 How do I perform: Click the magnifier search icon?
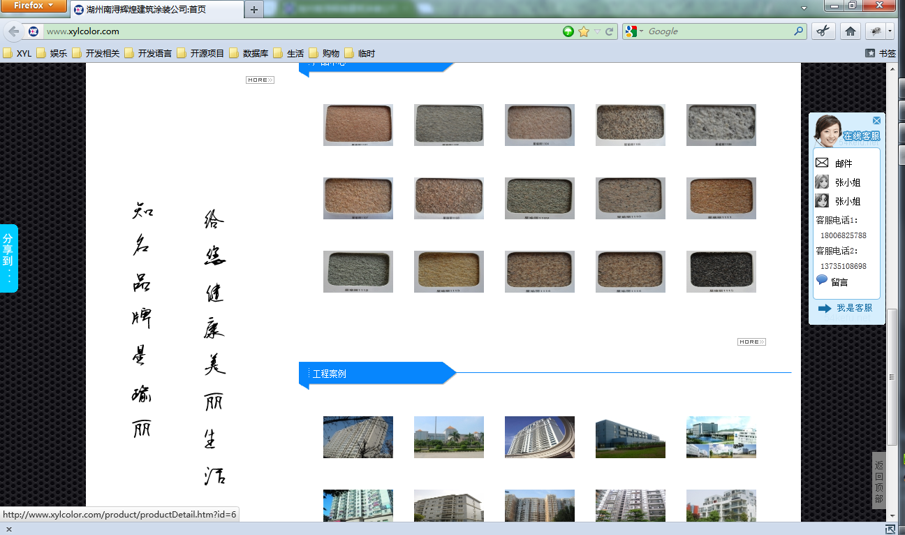tap(799, 31)
